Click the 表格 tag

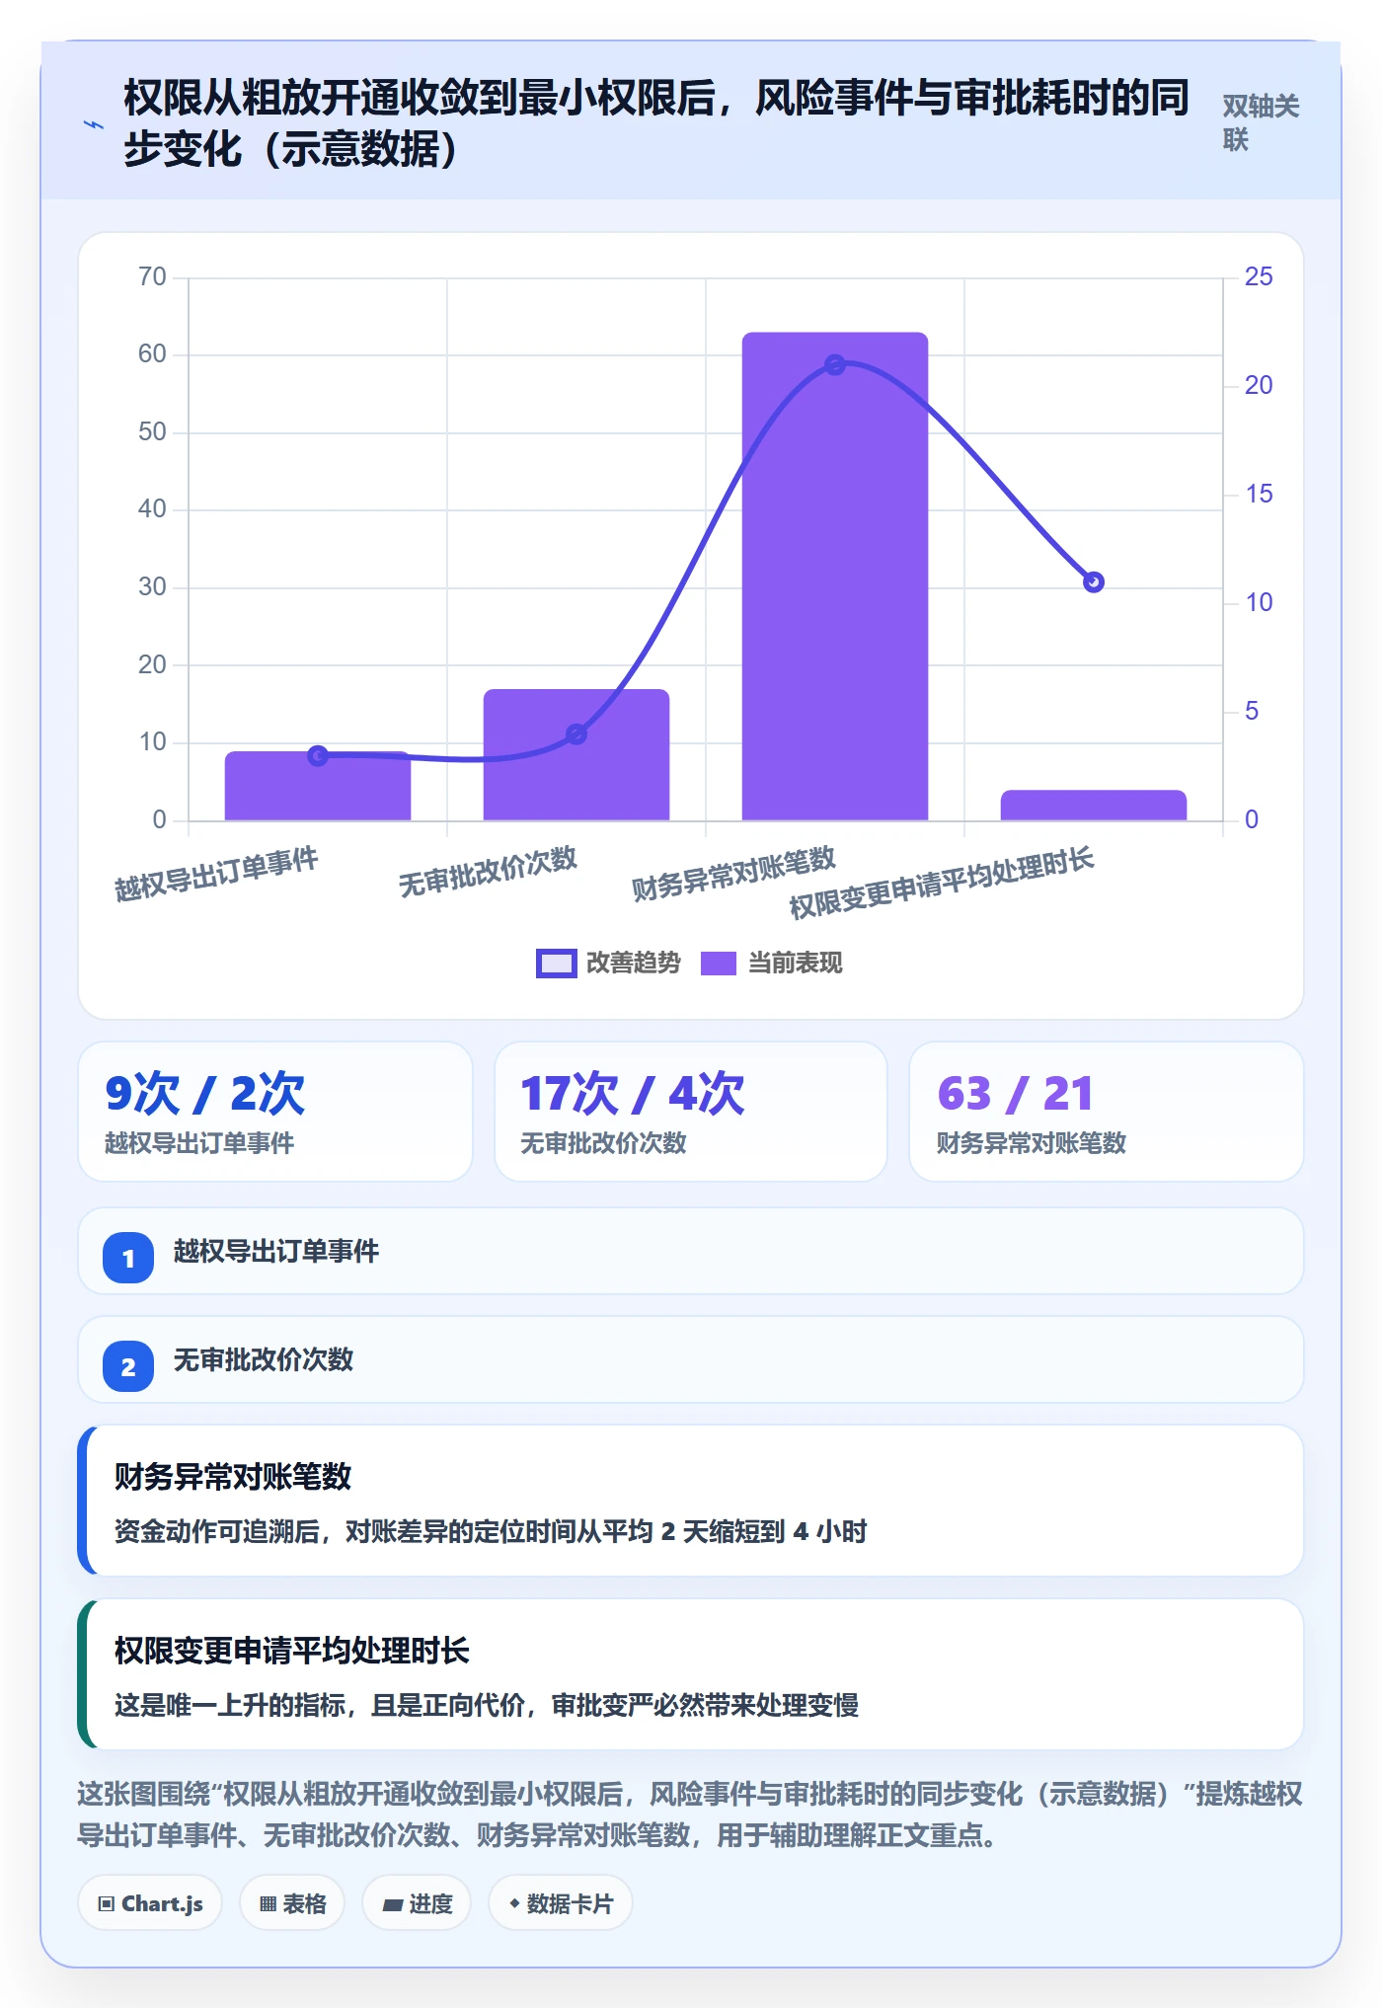tap(292, 1903)
